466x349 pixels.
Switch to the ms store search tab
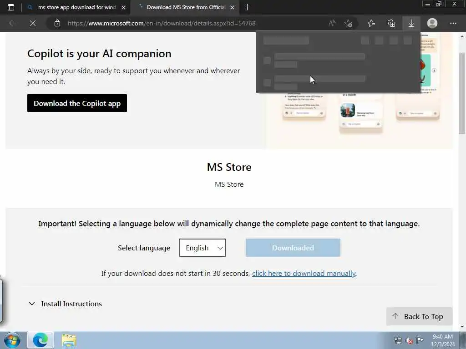(x=77, y=7)
